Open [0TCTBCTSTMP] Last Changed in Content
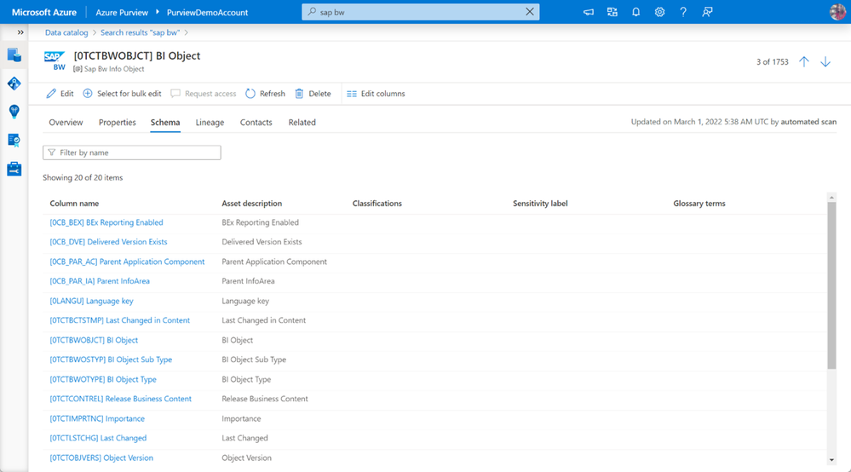 (x=120, y=320)
